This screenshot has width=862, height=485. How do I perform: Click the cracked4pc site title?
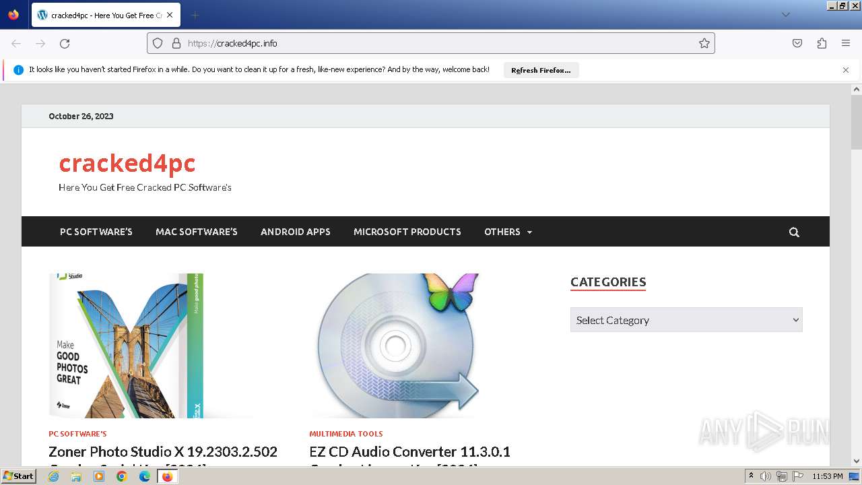pyautogui.click(x=127, y=163)
